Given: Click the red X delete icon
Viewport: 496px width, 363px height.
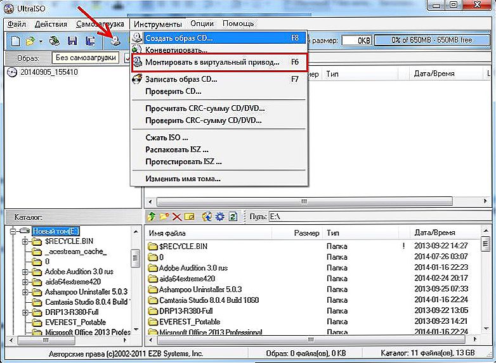Looking at the screenshot, I should click(176, 217).
